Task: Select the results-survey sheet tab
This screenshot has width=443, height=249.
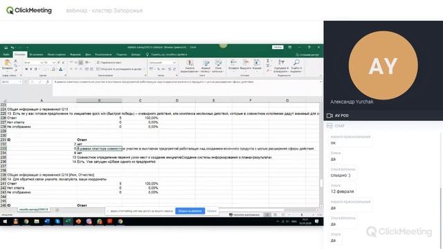Action: coord(33,210)
